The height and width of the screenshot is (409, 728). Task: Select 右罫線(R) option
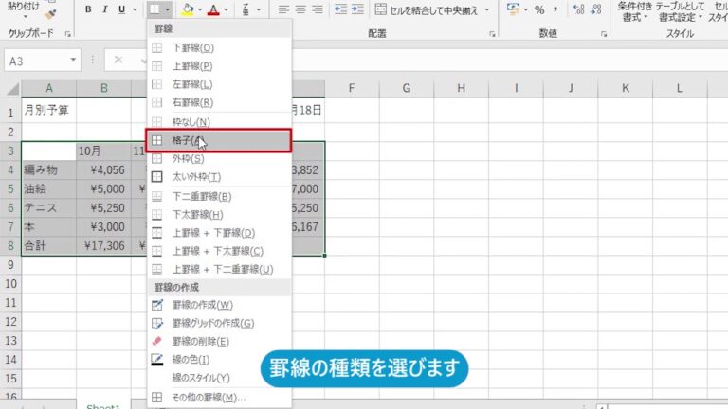click(x=219, y=102)
